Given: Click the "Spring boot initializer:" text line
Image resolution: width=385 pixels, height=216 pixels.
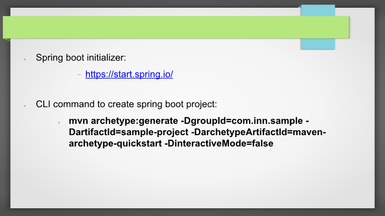Looking at the screenshot, I should coord(81,58).
